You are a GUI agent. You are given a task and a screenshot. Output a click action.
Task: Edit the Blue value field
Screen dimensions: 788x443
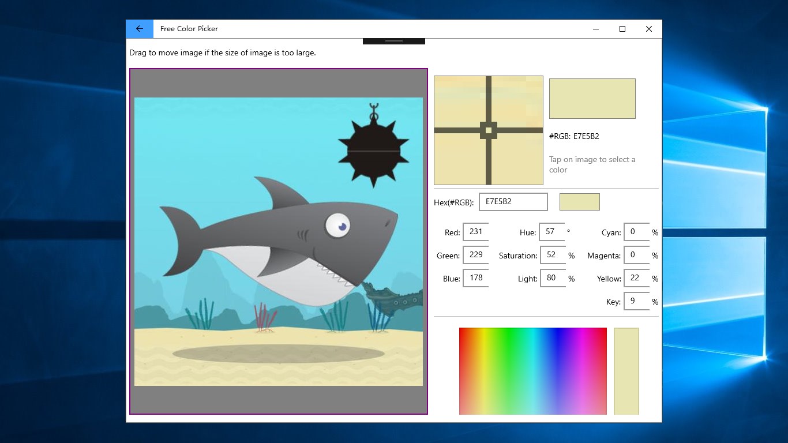tap(476, 278)
